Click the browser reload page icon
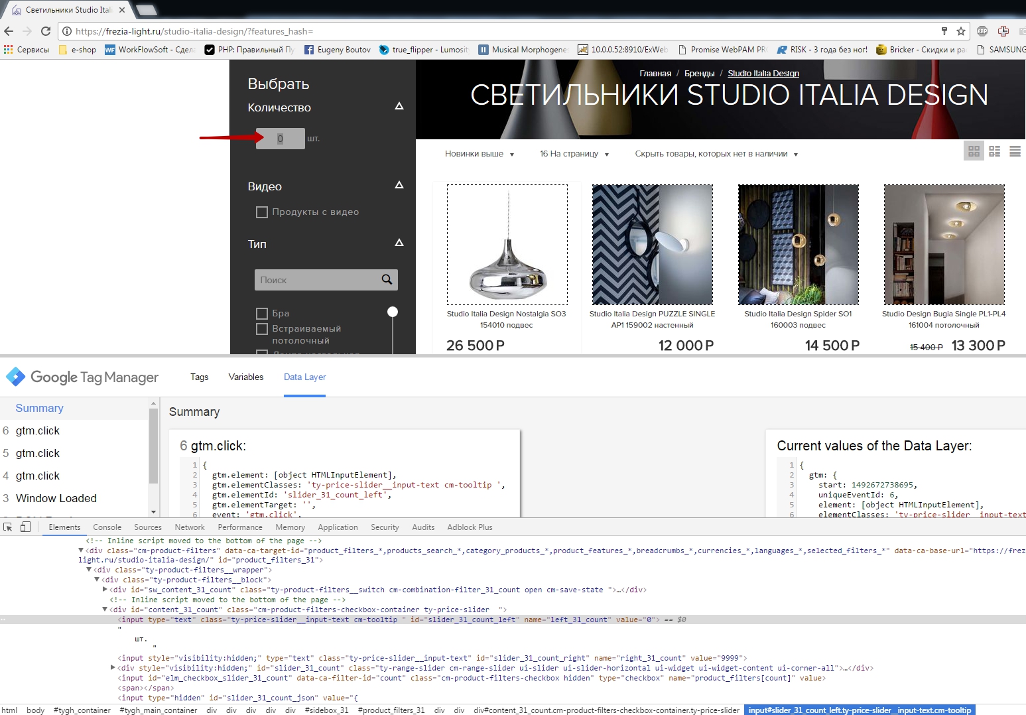 click(x=46, y=31)
